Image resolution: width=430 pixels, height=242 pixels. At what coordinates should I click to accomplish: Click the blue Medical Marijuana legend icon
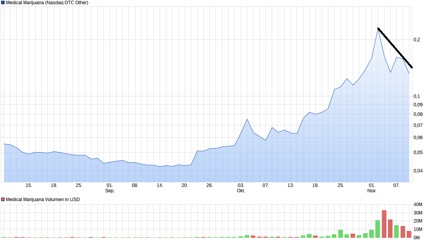coord(3,3)
